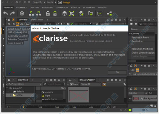This screenshot has height=114, width=159.
Task: Select the camera item in the browser list
Action: coord(49,92)
